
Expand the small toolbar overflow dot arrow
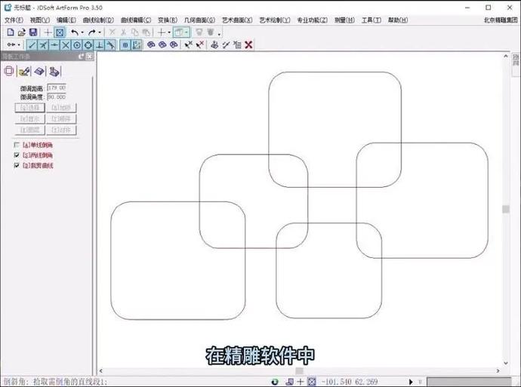(219, 33)
